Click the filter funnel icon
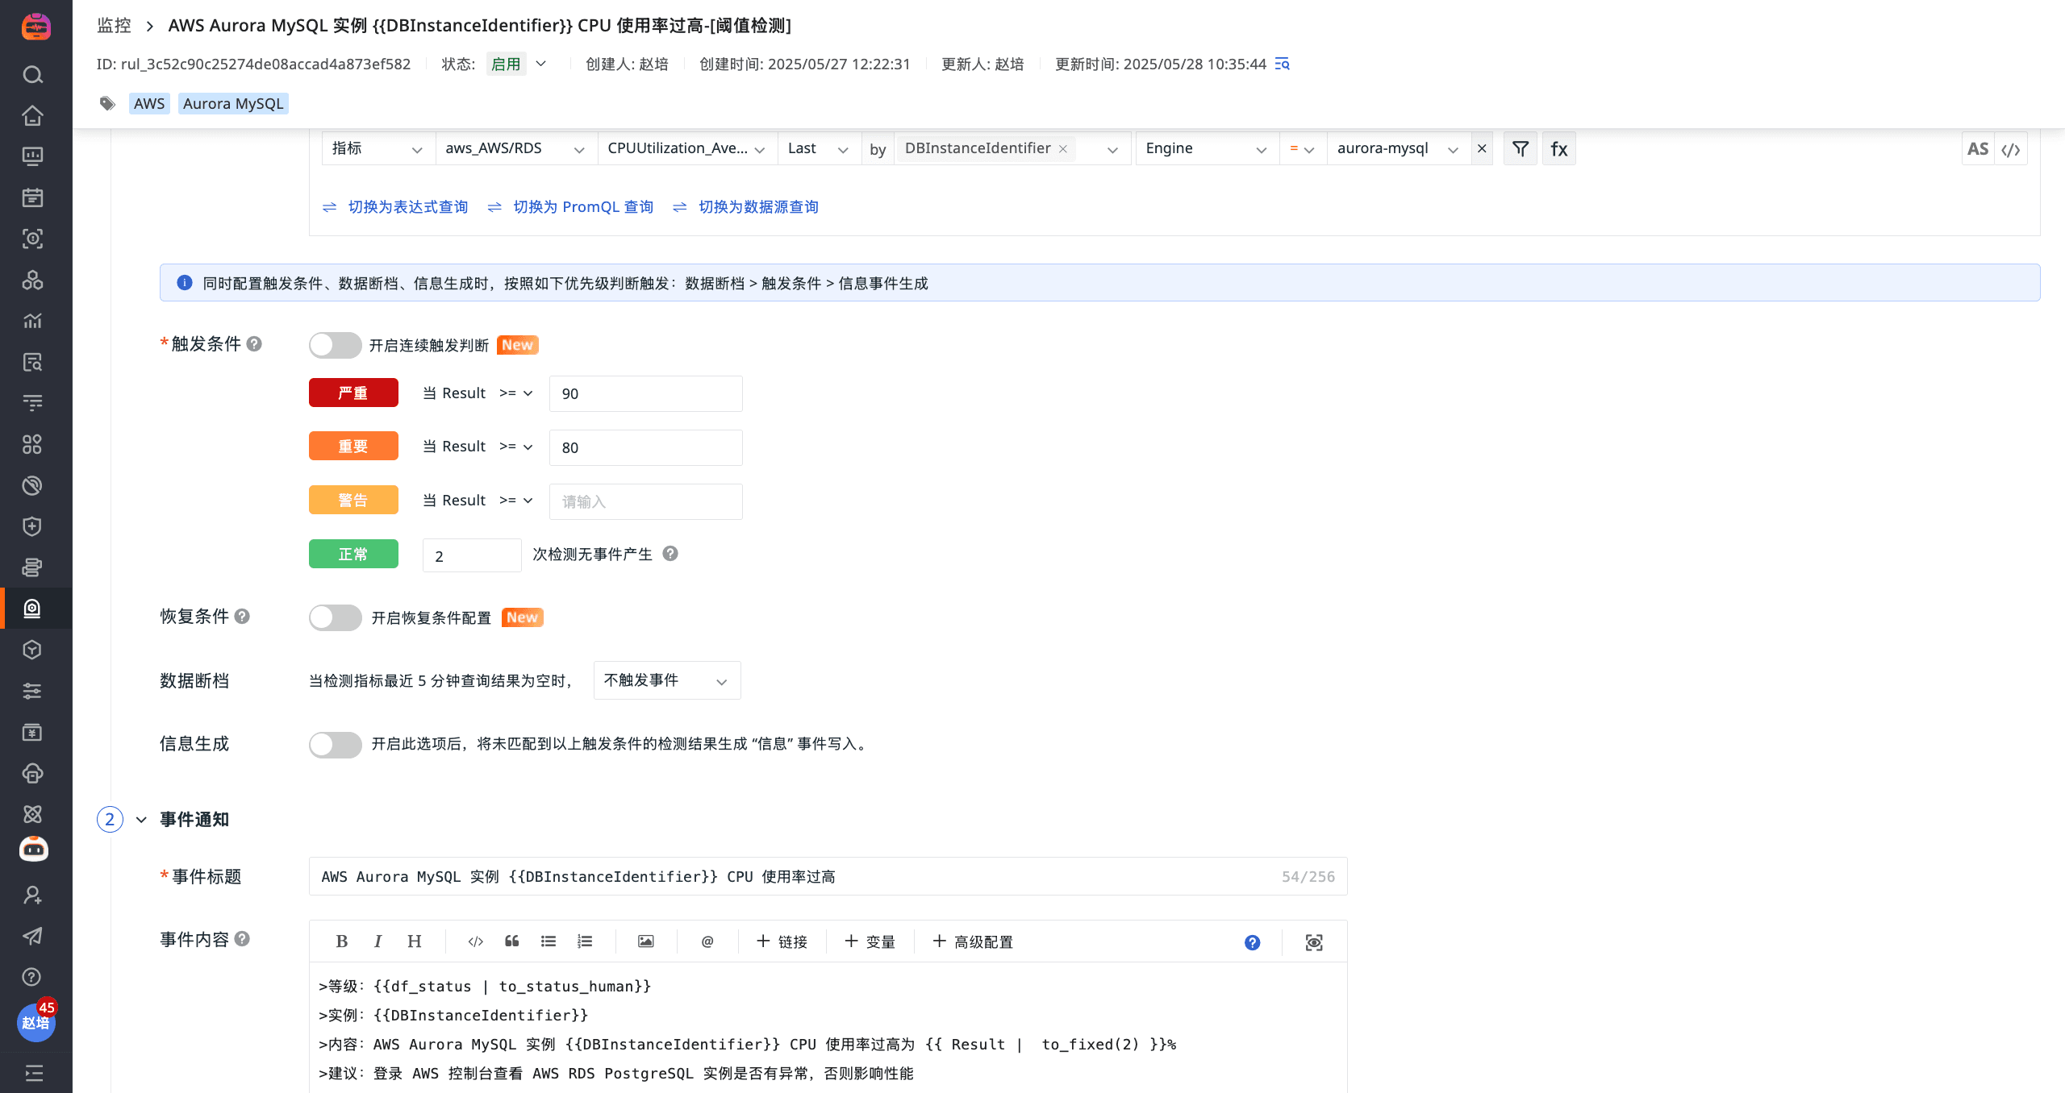Image resolution: width=2065 pixels, height=1093 pixels. tap(1521, 148)
